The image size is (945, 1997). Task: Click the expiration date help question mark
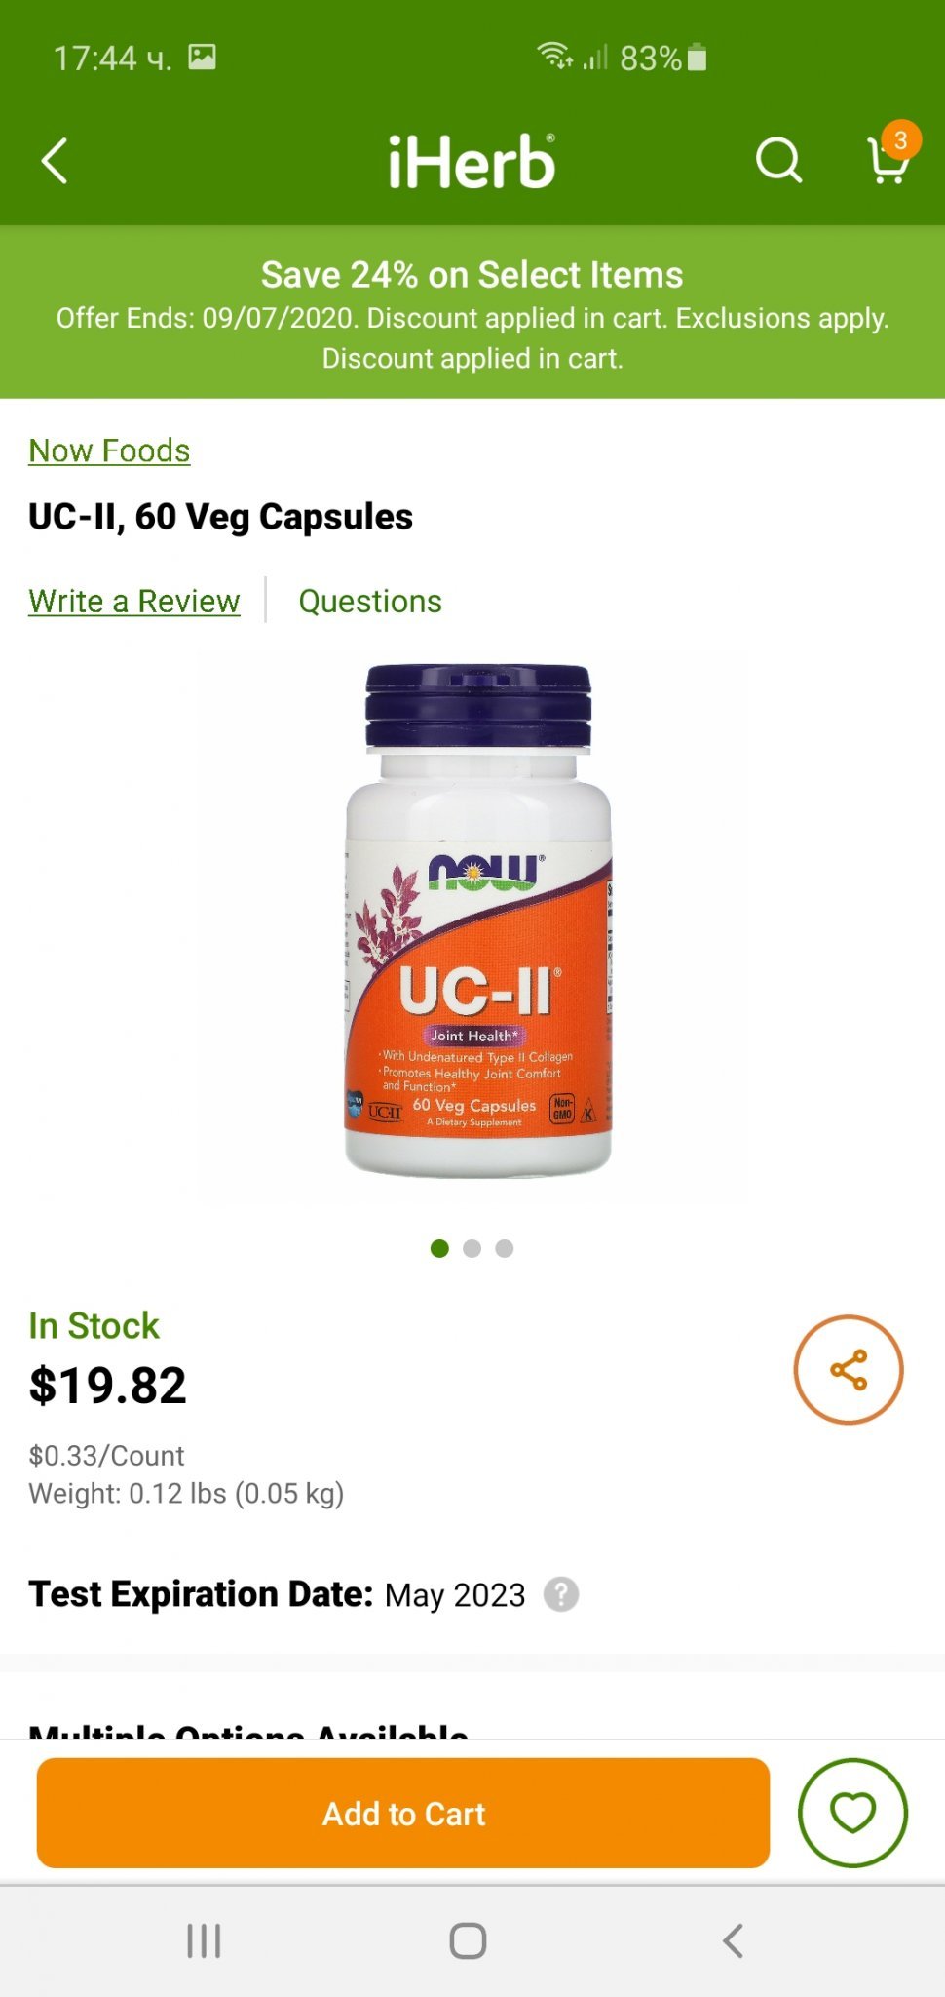point(561,1594)
